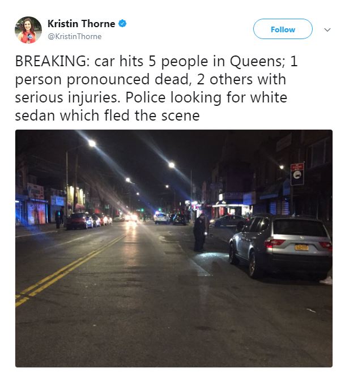345x377 pixels.
Task: Click the police officer in the photo
Action: pos(200,233)
